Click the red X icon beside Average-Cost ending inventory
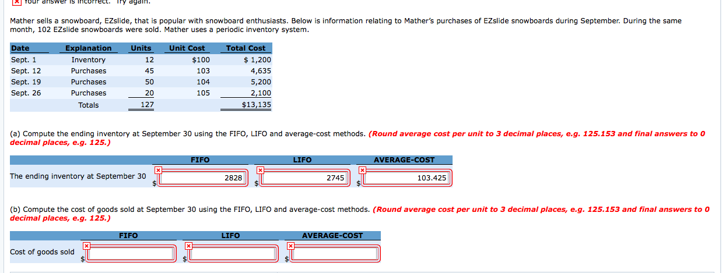The width and height of the screenshot is (722, 273). [362, 170]
